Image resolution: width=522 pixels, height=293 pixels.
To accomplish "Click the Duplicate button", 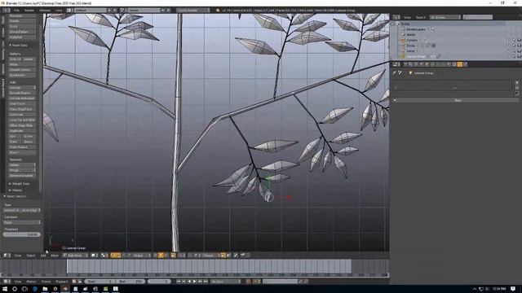I will (x=22, y=131).
